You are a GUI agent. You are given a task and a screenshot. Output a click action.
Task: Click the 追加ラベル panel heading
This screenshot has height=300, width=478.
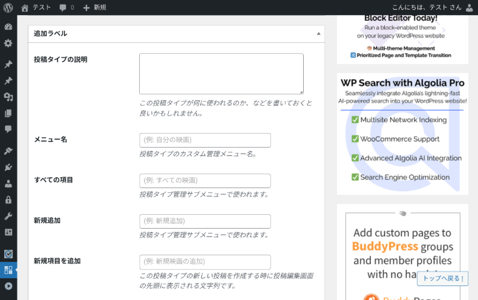click(x=50, y=33)
